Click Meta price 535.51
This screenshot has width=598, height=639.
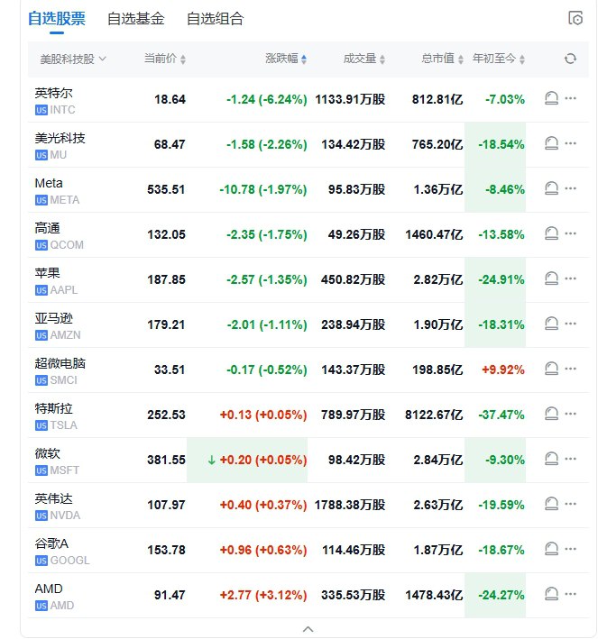[x=166, y=189]
